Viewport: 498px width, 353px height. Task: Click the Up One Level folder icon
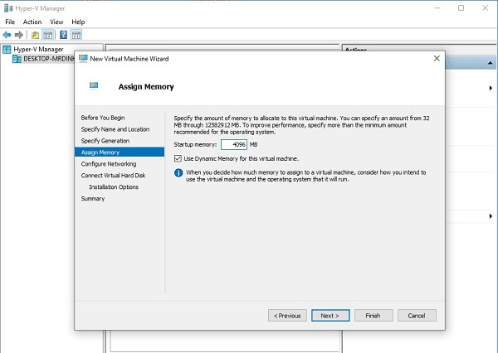click(35, 35)
